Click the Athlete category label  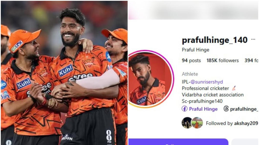pos(190,74)
